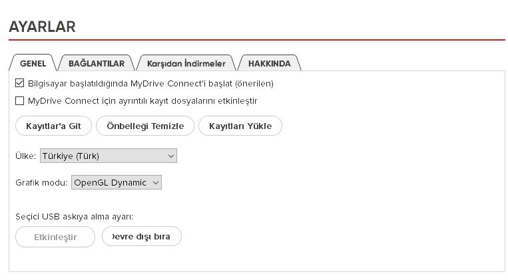The height and width of the screenshot is (280, 508).
Task: Enable detailed log files checkbox
Action: pyautogui.click(x=19, y=100)
